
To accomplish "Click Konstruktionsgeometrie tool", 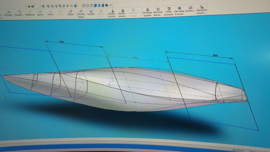I will [x=190, y=9].
